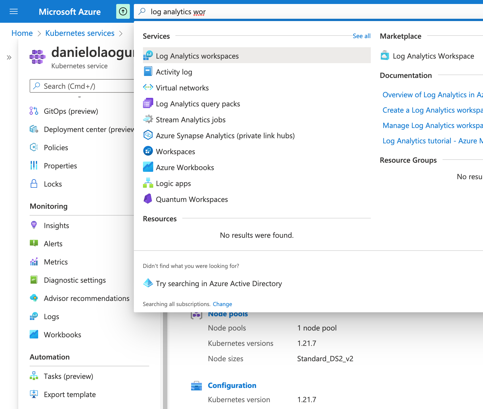483x409 pixels.
Task: Expand the collapsed left pane chevrons
Action: (9, 57)
